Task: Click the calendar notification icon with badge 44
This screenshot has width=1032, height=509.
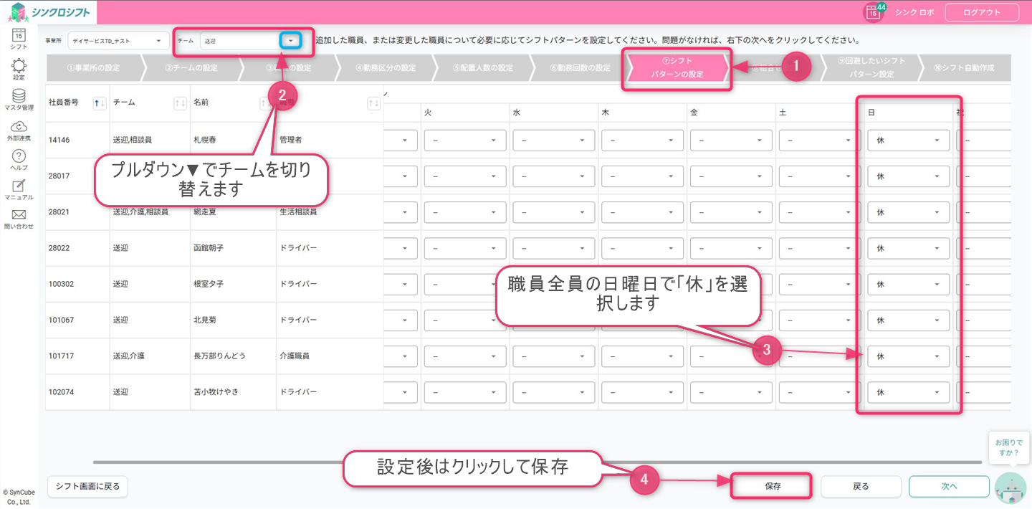Action: 873,12
